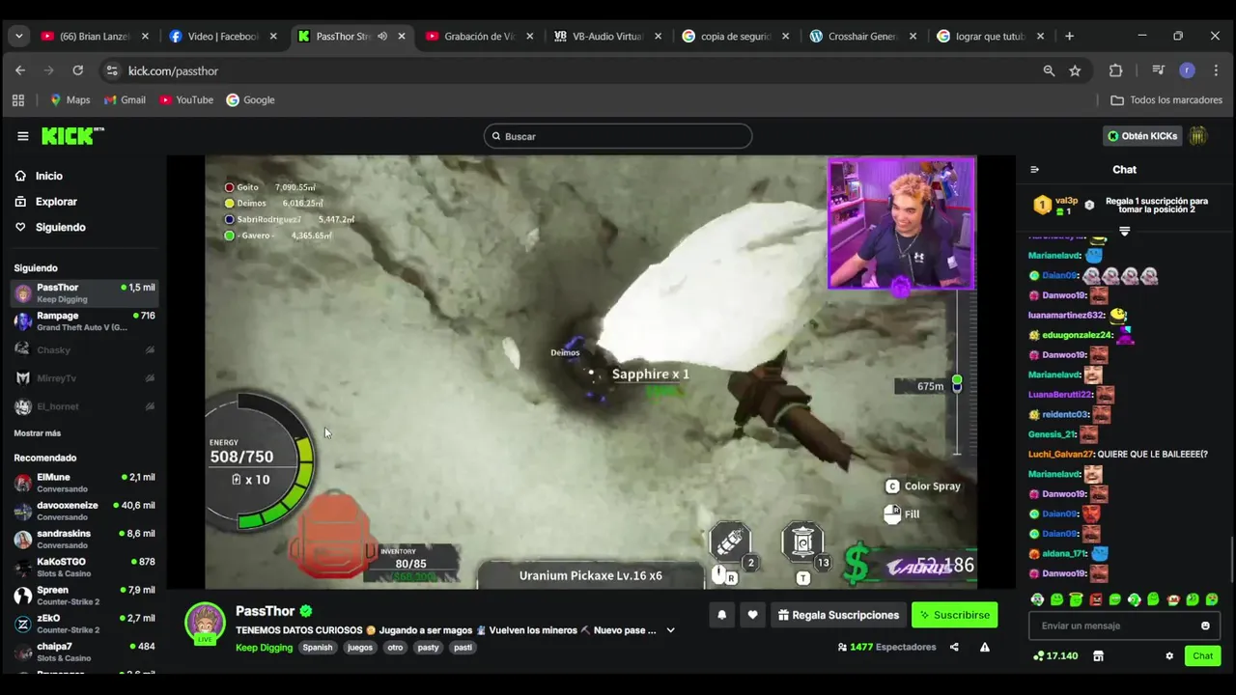The width and height of the screenshot is (1236, 695).
Task: Open KaKoSTGO recommended channel
Action: pyautogui.click(x=84, y=568)
